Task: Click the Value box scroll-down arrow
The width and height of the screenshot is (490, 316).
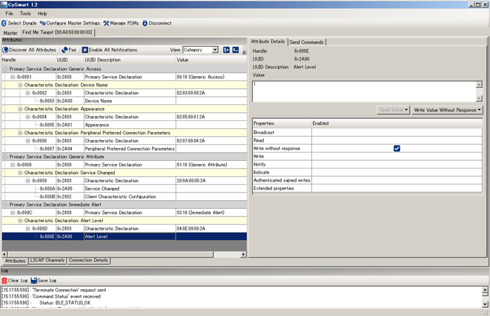Action: [479, 98]
